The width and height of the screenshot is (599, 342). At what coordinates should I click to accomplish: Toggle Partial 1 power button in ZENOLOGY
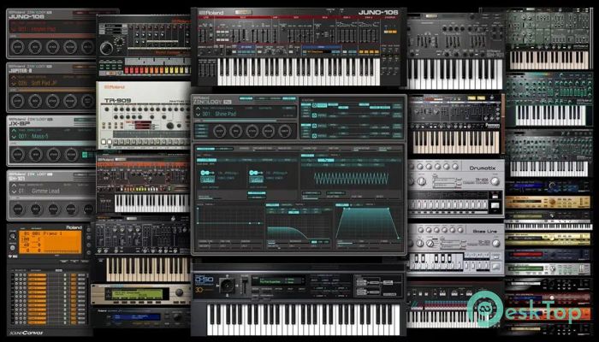[314, 106]
